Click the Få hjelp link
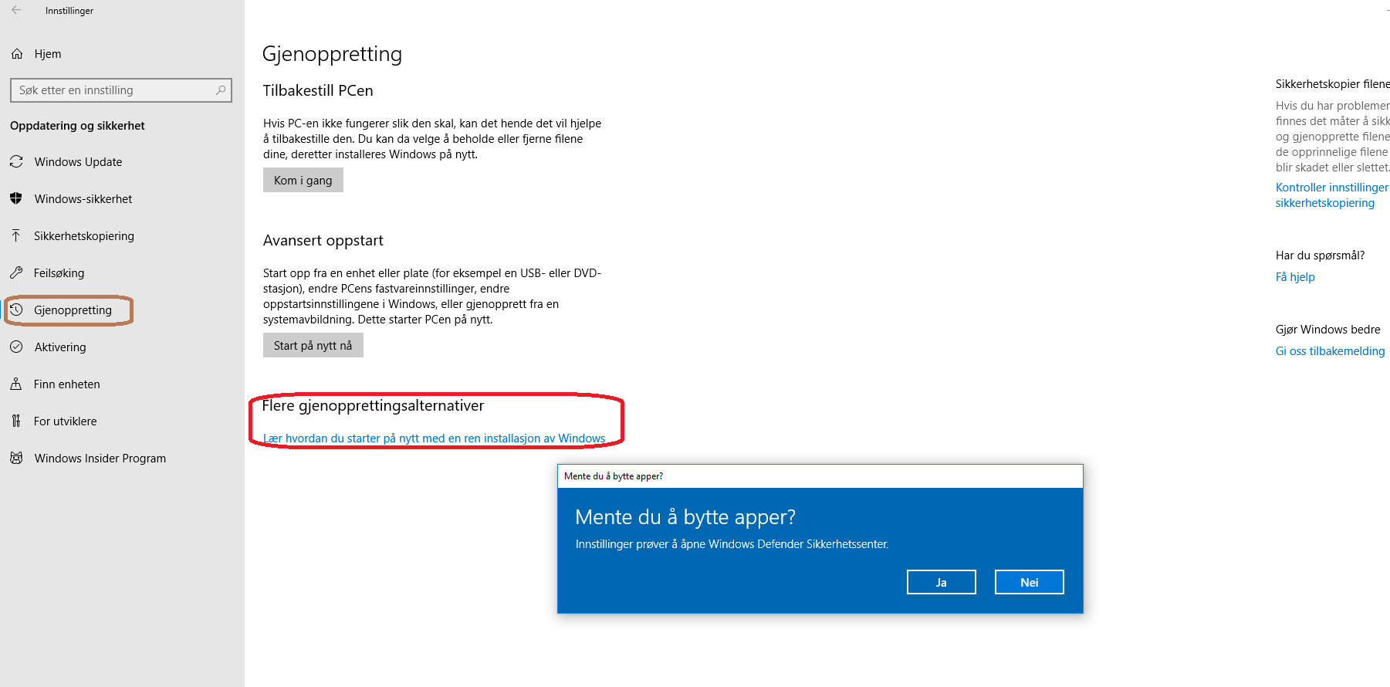Screen dimensions: 1390x687 1295,277
